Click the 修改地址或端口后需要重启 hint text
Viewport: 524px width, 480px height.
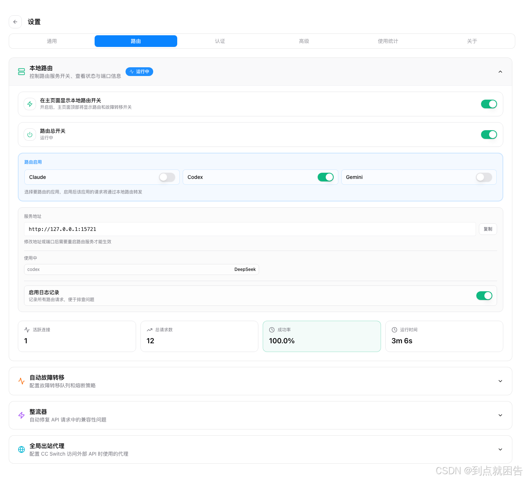[68, 242]
